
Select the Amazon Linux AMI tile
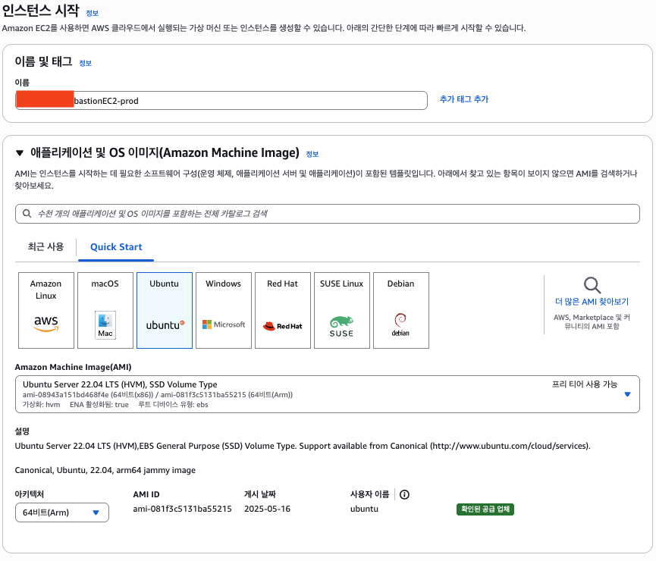[46, 310]
